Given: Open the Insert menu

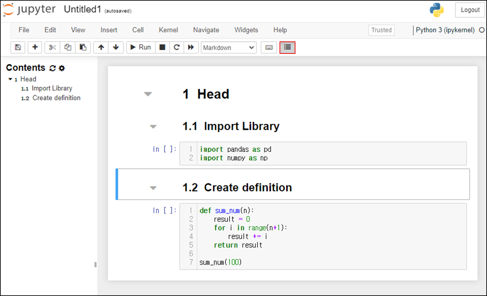Looking at the screenshot, I should [x=109, y=30].
